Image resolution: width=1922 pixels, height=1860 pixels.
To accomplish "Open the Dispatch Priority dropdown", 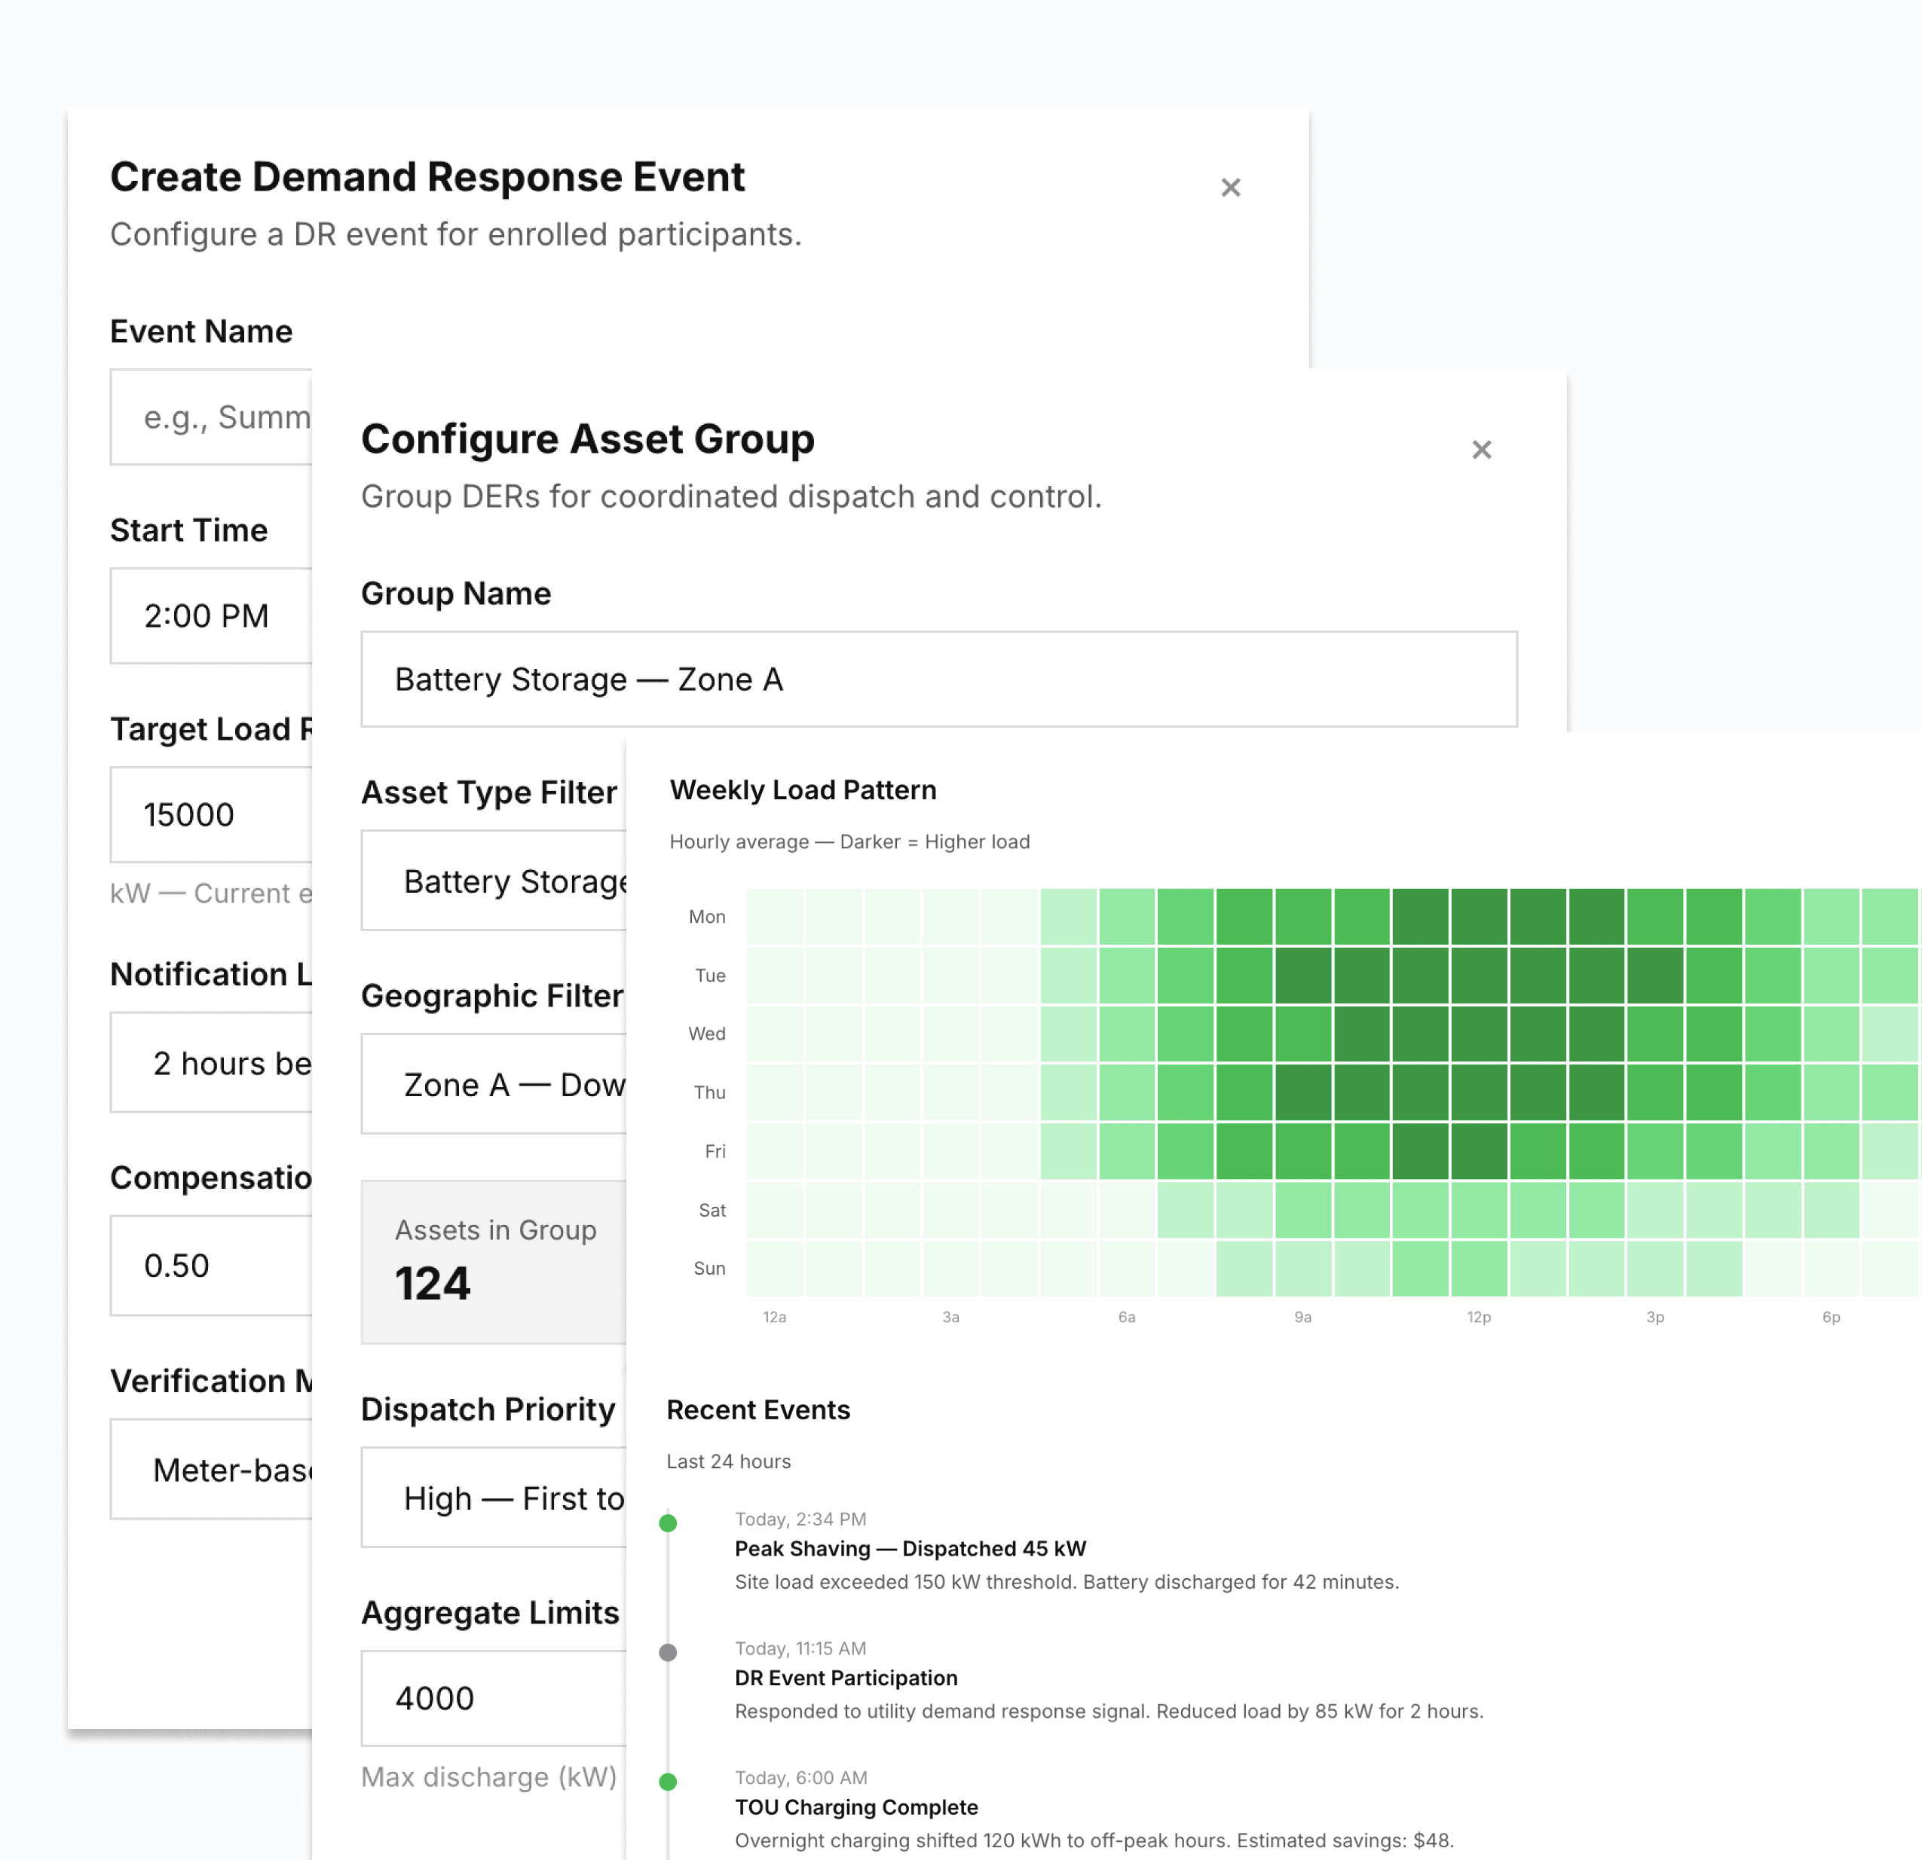I will tap(493, 1498).
